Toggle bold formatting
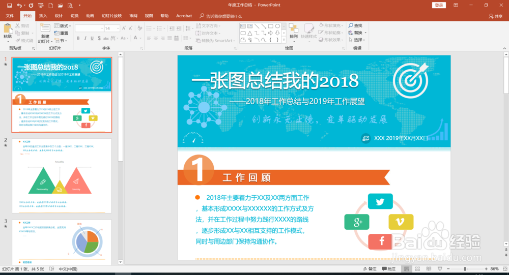 (78, 38)
